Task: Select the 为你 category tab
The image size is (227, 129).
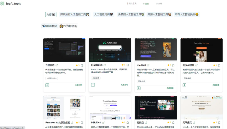Action: [x=51, y=14]
